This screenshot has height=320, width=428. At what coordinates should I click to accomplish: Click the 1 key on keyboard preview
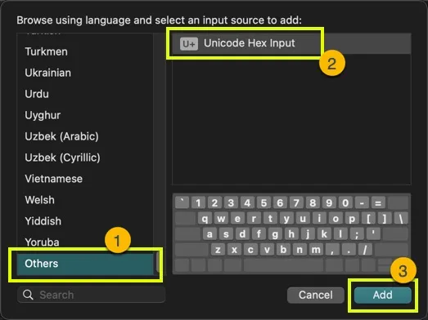pos(198,203)
